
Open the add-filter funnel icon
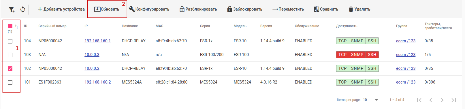click(12, 9)
